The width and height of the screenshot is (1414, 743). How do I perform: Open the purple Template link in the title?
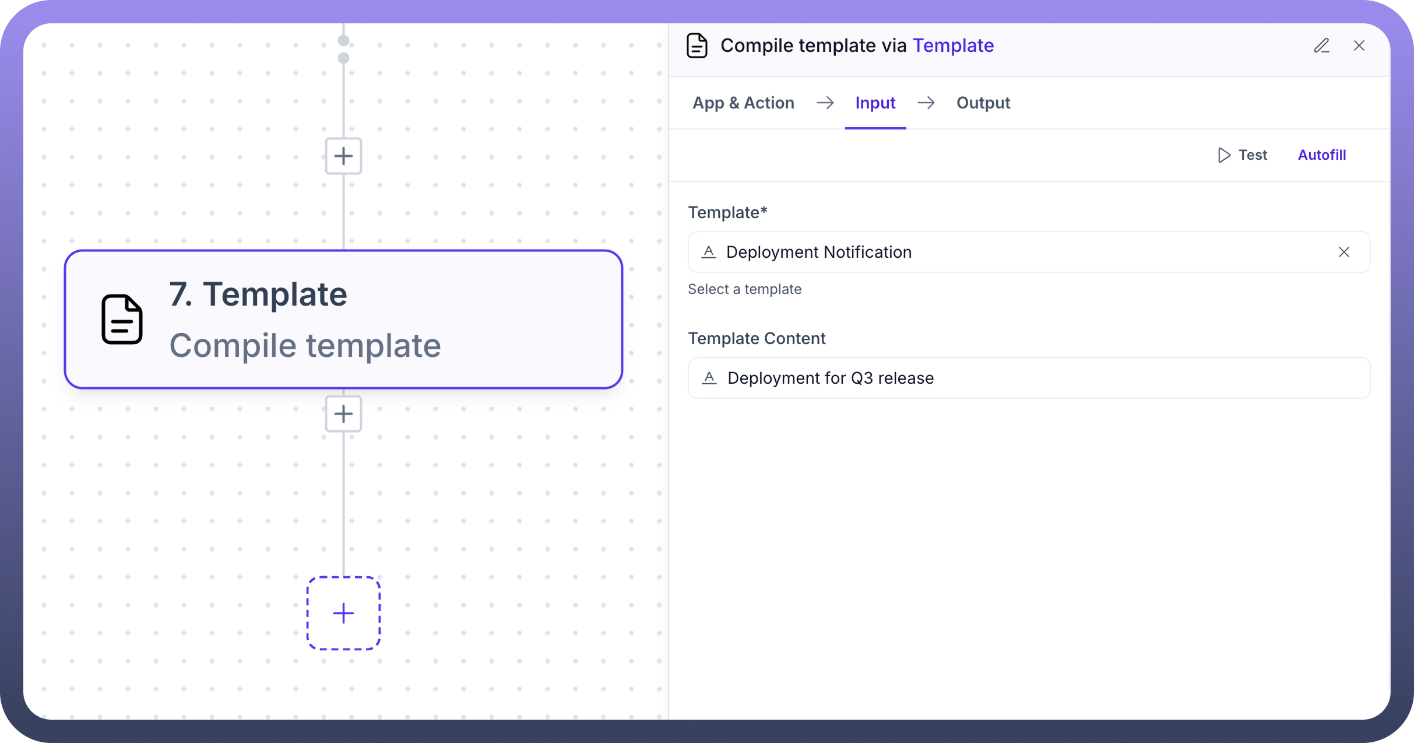[953, 45]
